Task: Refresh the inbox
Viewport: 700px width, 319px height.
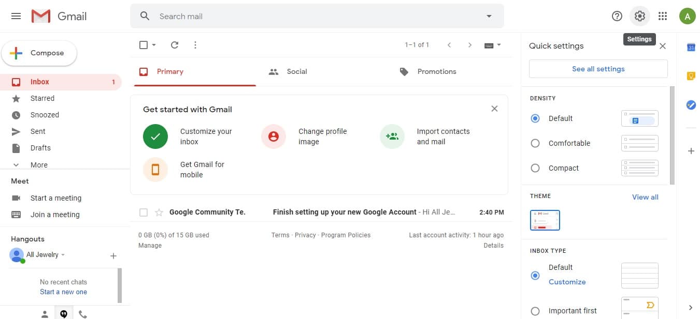Action: tap(175, 45)
